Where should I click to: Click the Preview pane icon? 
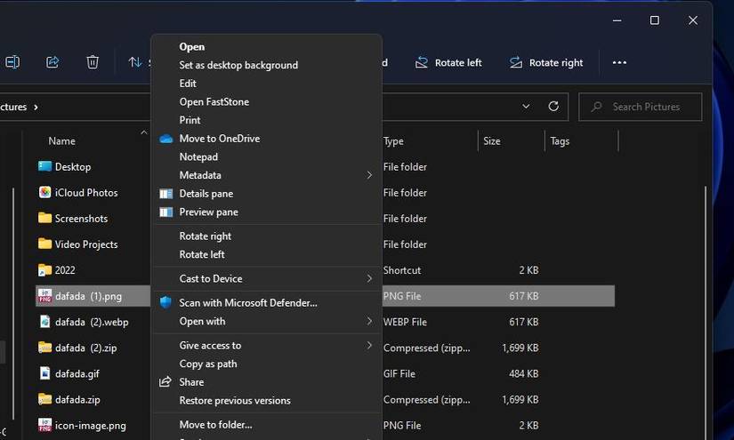(166, 212)
